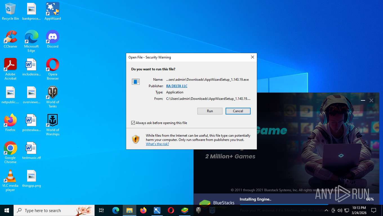This screenshot has width=383, height=216.
Task: Click the Edge icon in the taskbar
Action: [116, 210]
